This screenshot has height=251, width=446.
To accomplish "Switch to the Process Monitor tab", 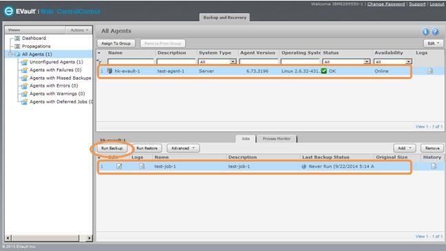I will coord(277,139).
